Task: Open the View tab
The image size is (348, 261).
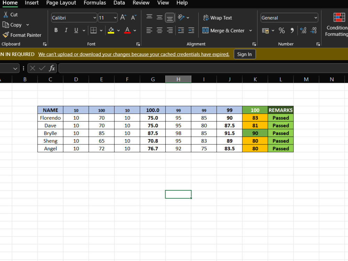Action: click(163, 3)
